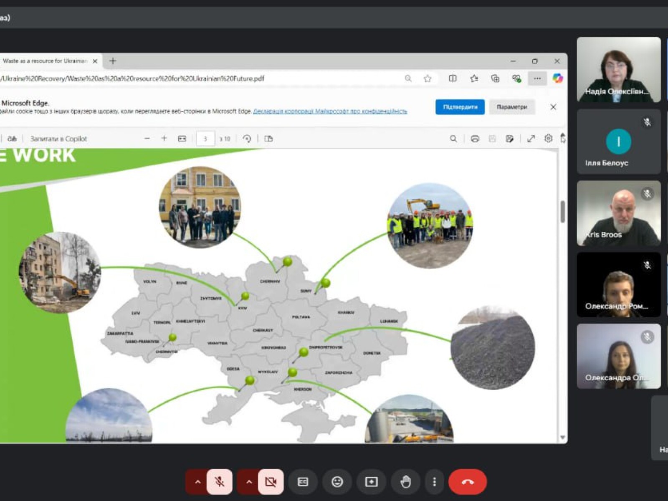The image size is (668, 501).
Task: Click 'Запитати в Copilot' in the PDF toolbar
Action: (x=58, y=139)
